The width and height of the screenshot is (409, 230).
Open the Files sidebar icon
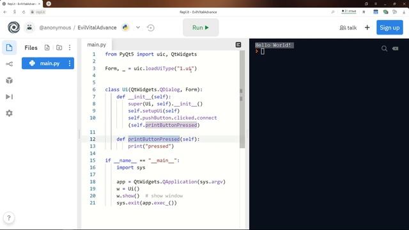point(9,48)
